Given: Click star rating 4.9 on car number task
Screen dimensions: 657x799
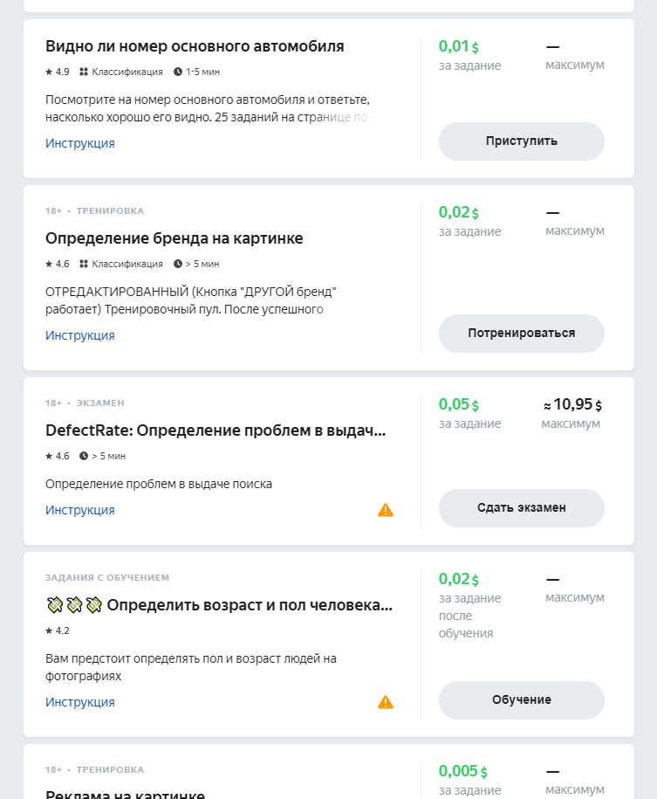Looking at the screenshot, I should point(57,72).
